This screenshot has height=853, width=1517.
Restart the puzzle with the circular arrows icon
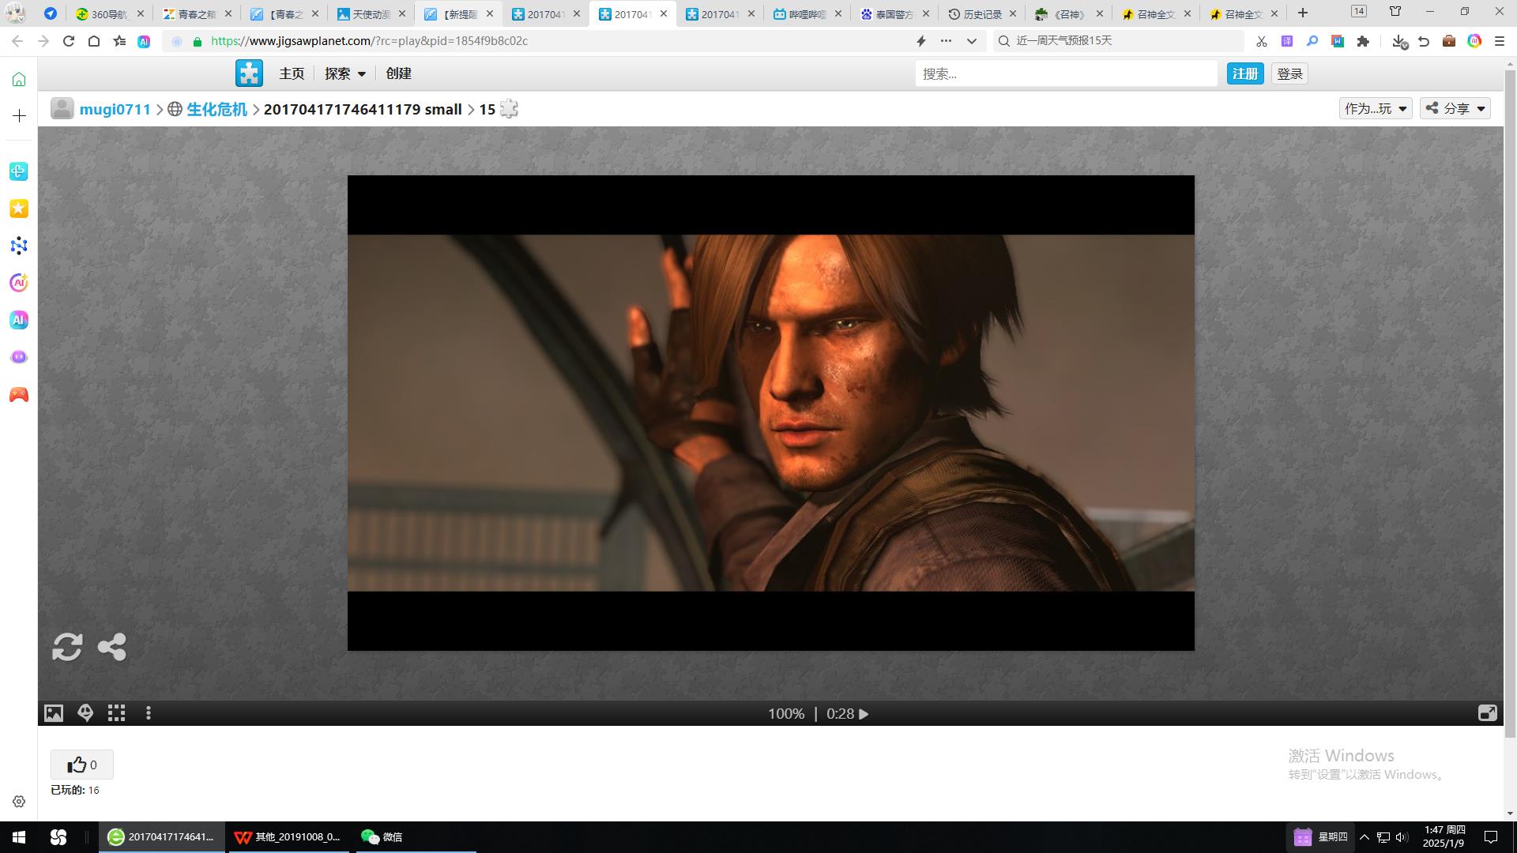click(67, 647)
